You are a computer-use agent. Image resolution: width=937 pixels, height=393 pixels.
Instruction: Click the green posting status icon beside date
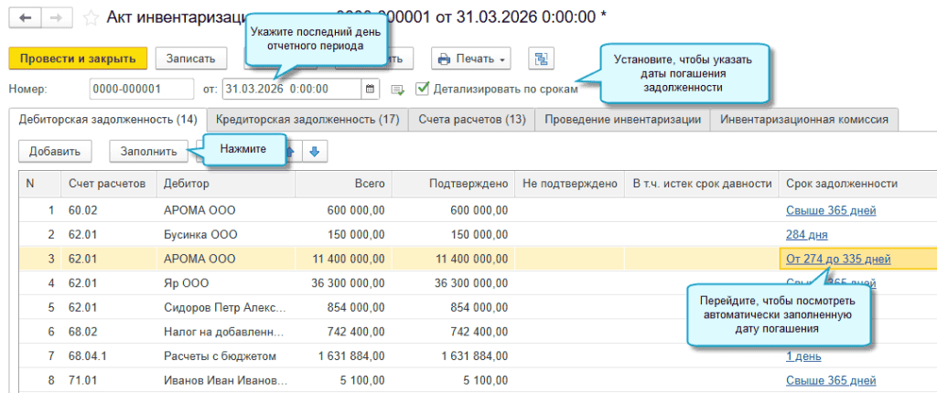click(x=397, y=90)
